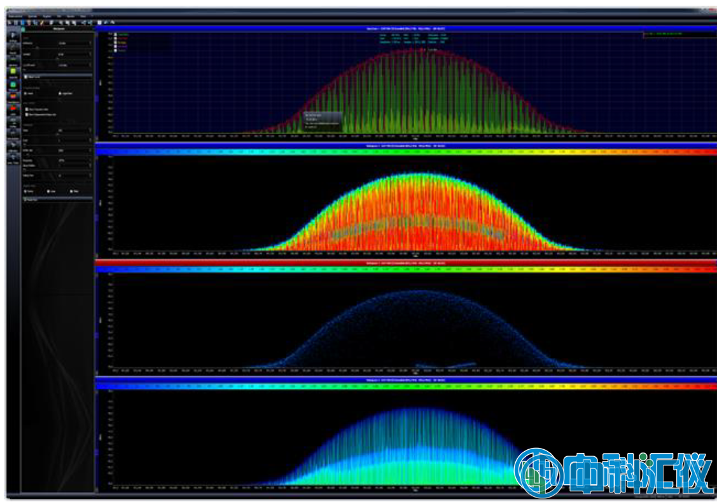
Task: Click the bottommost icon in the left sidebar
Action: pyautogui.click(x=13, y=157)
